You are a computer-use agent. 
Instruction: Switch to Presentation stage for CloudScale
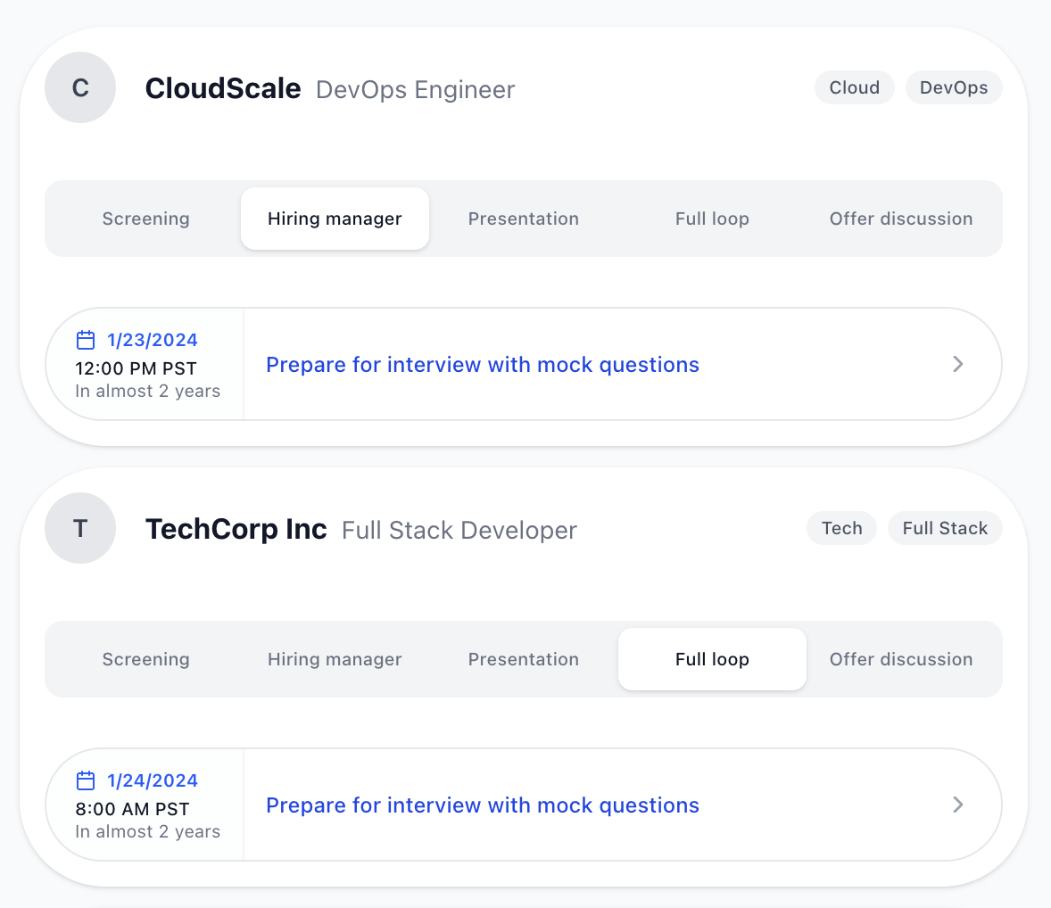[524, 219]
